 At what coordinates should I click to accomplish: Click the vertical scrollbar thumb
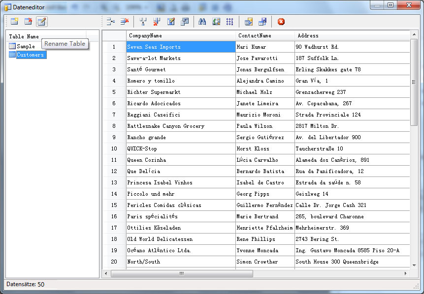(x=414, y=82)
